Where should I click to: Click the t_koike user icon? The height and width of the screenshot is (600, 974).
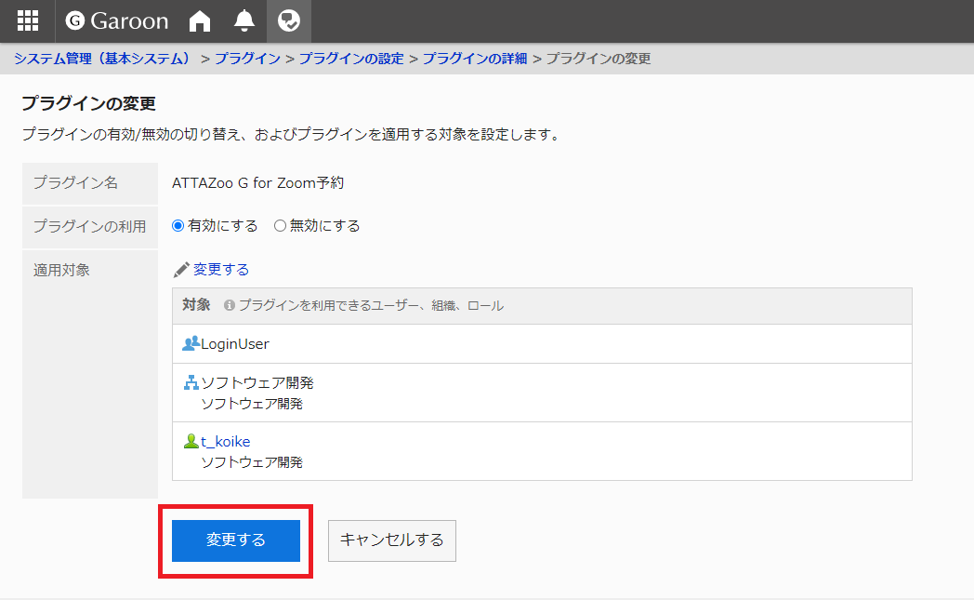[191, 441]
